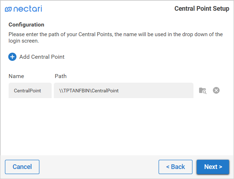The height and width of the screenshot is (179, 234).
Task: Click the 'Path' column header
Action: pos(61,76)
